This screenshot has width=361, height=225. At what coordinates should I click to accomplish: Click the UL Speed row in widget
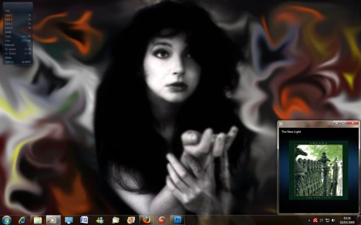click(18, 53)
